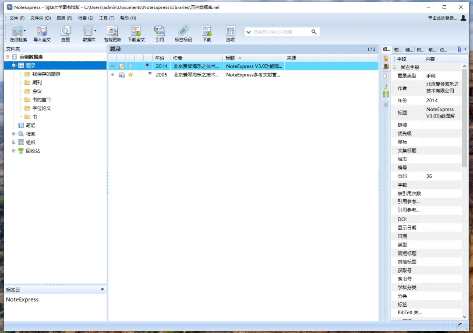Click the padlock icon in the detail panel sidebar
The height and width of the screenshot is (333, 473).
pyautogui.click(x=386, y=59)
